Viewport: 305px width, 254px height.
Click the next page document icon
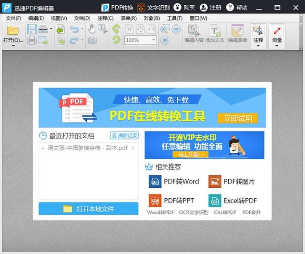point(61,41)
